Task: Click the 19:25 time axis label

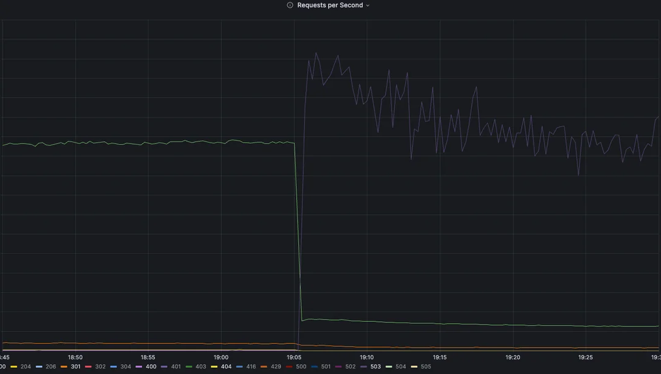Action: click(586, 357)
